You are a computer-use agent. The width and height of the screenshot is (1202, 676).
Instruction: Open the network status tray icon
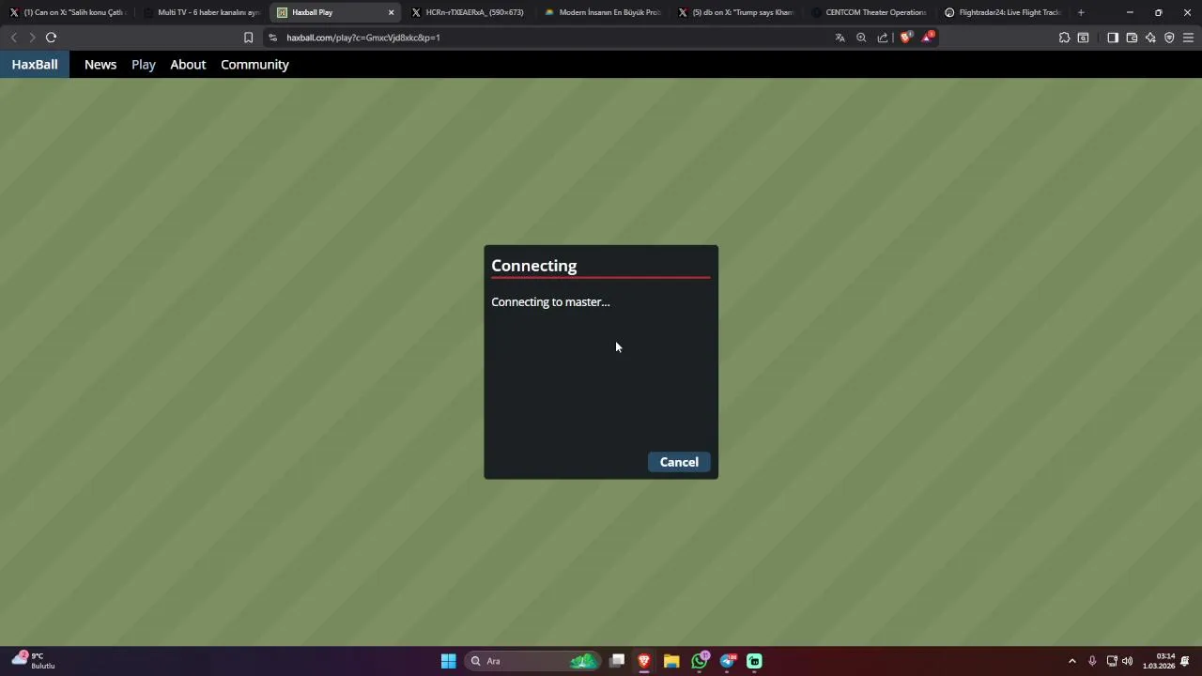tap(1112, 661)
